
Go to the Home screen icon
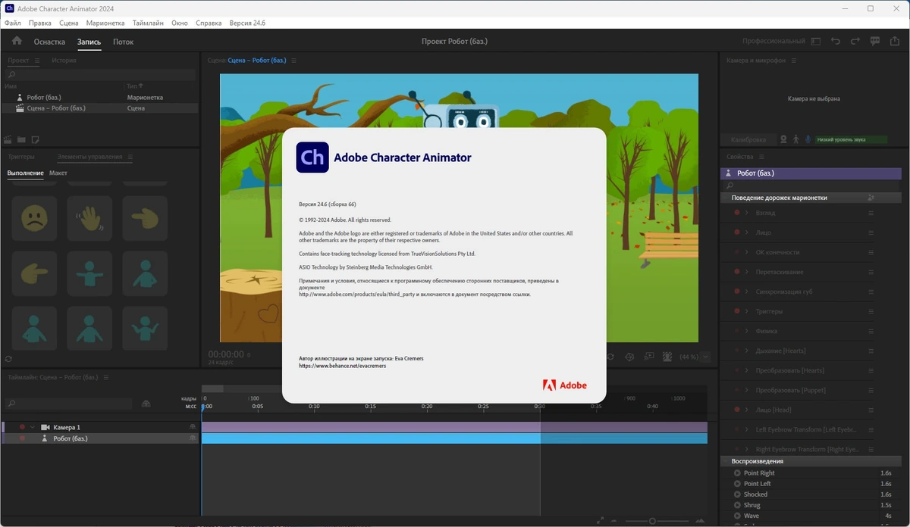[17, 42]
